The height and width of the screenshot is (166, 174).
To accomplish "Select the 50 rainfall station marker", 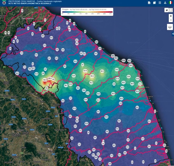I will click(x=43, y=73).
